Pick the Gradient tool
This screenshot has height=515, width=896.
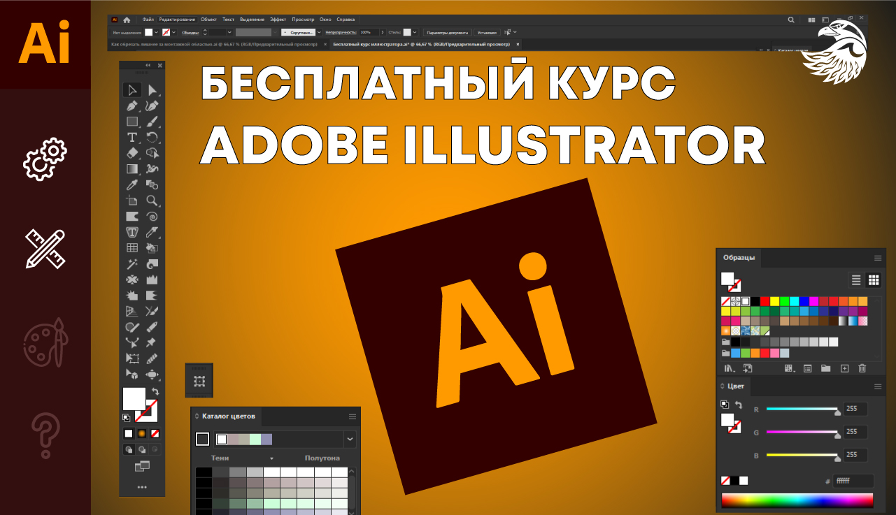(131, 169)
